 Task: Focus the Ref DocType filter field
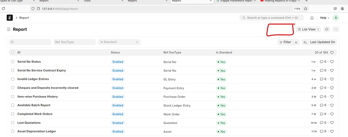pyautogui.click(x=74, y=42)
